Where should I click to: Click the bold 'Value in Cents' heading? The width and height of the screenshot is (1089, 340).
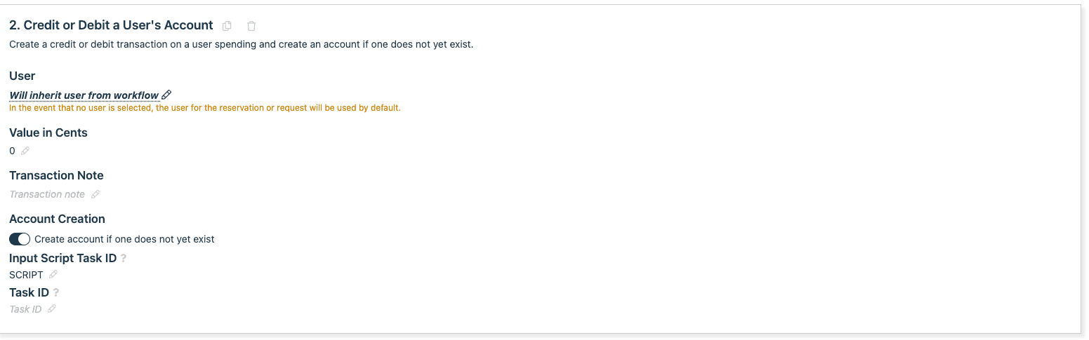coord(48,132)
